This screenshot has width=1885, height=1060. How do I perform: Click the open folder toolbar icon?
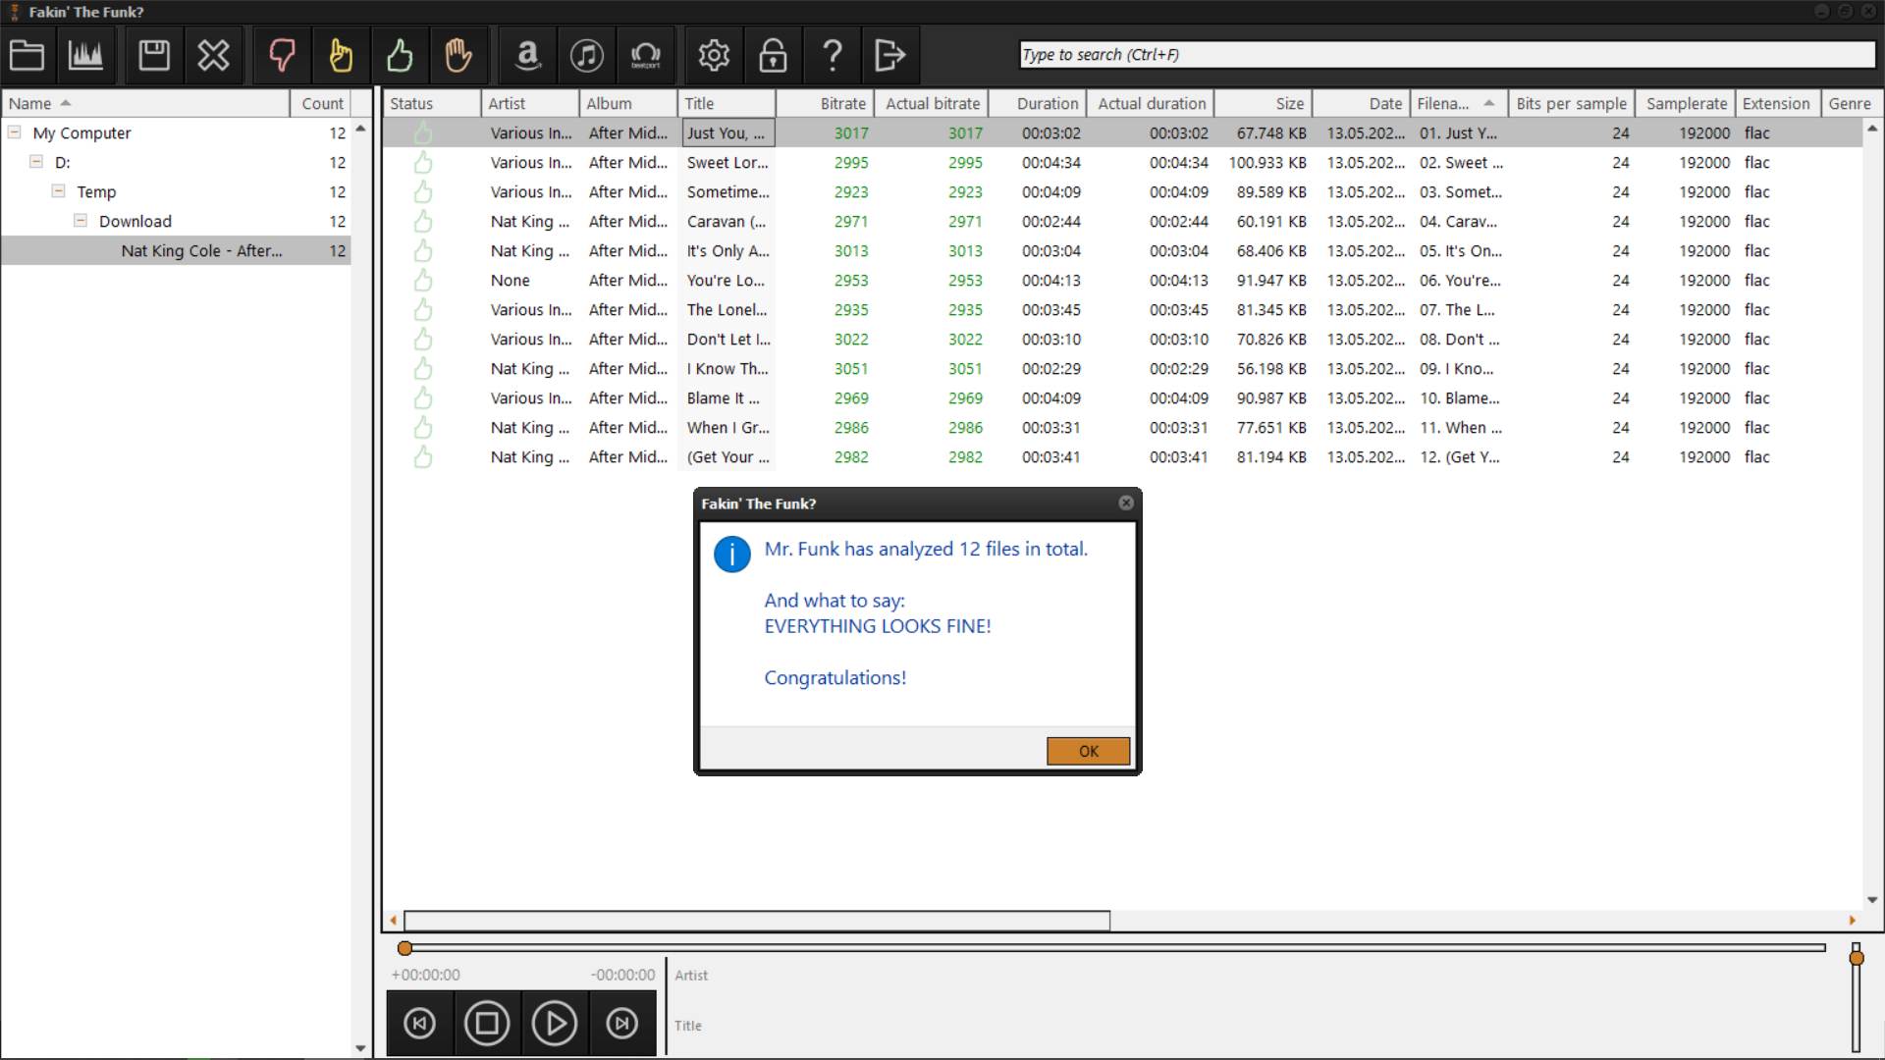[x=27, y=55]
